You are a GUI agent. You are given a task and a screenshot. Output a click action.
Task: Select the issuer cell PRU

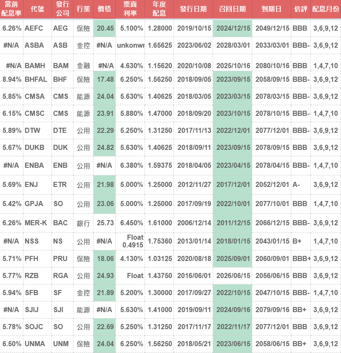click(60, 258)
